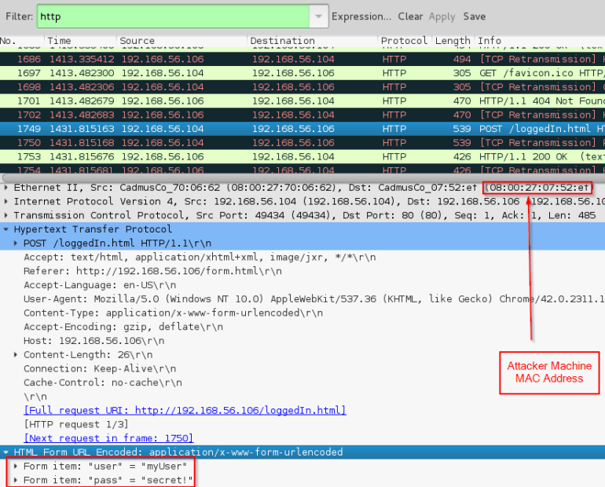Select the Connection: Keep-Alive line
The height and width of the screenshot is (487, 605).
tap(100, 368)
